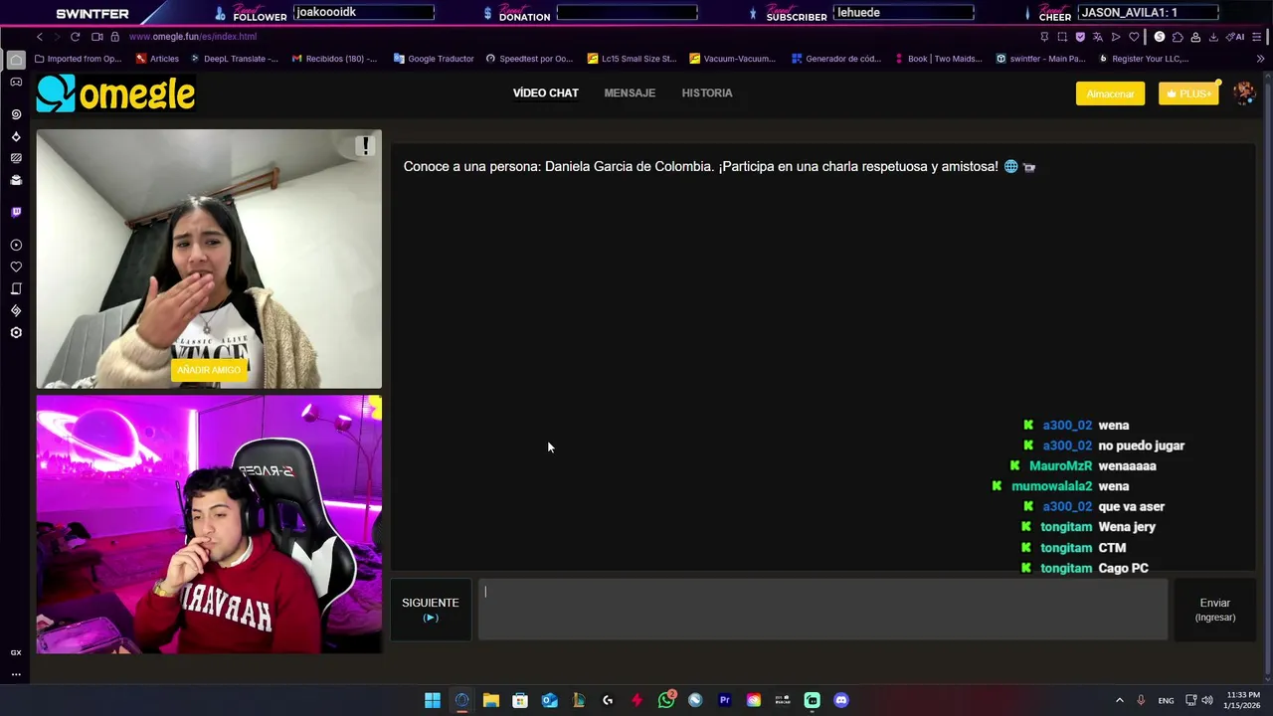Open the browser profile account icon
The width and height of the screenshot is (1273, 716).
coord(1195,37)
